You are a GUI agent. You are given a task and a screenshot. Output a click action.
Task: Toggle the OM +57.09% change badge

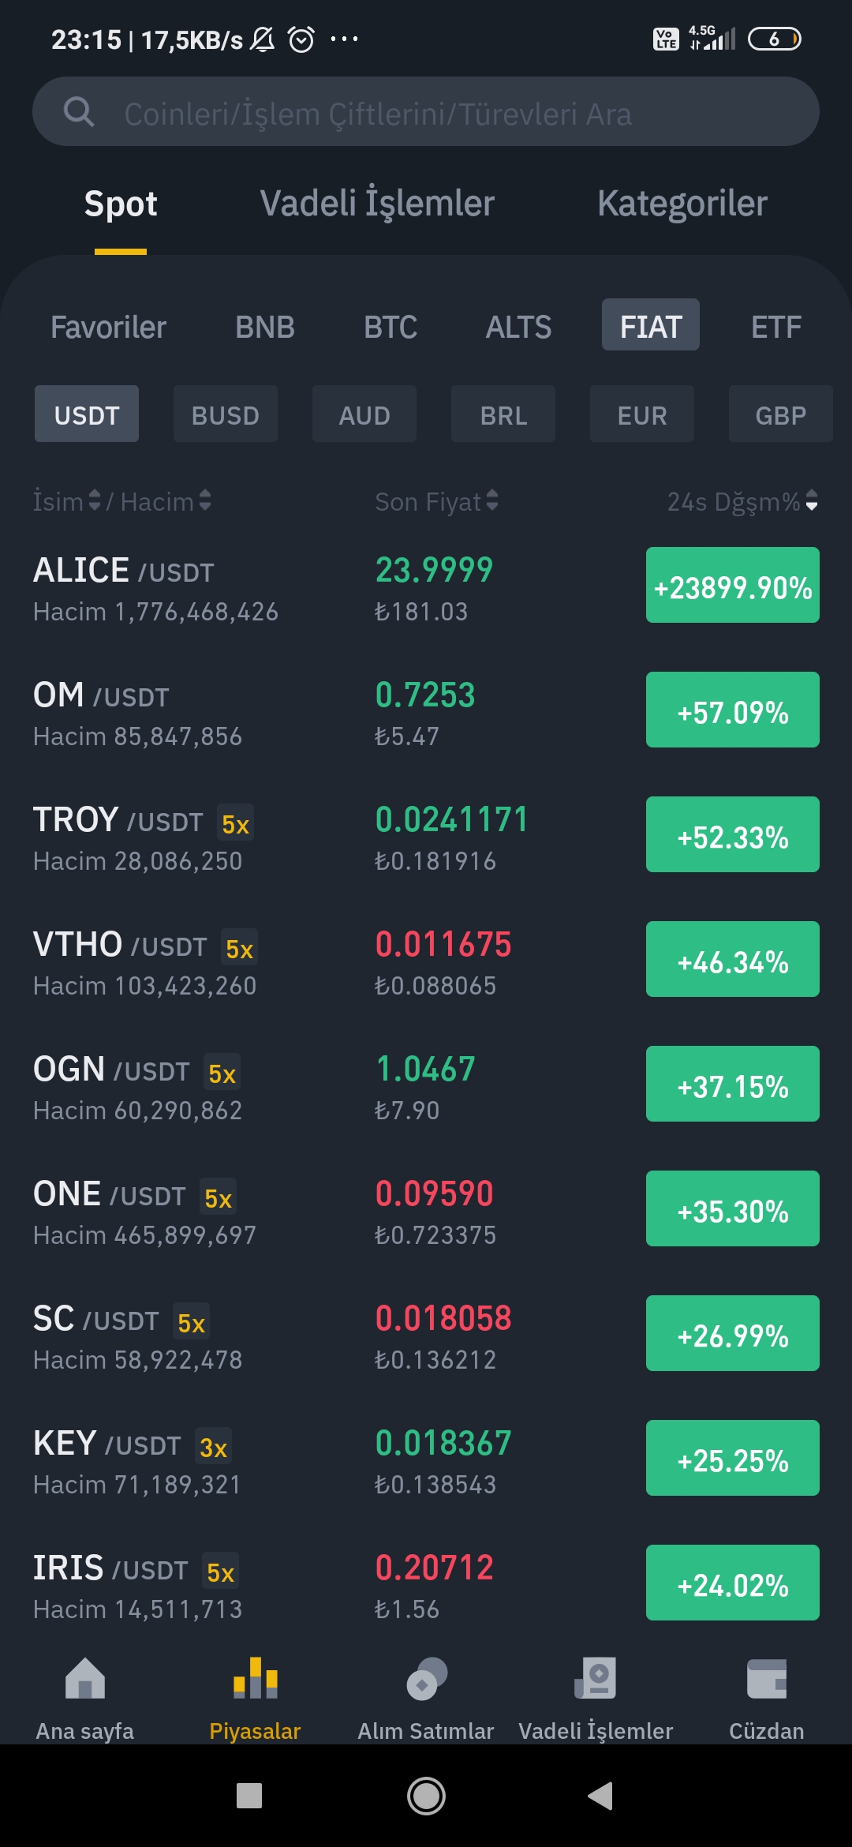(x=732, y=710)
